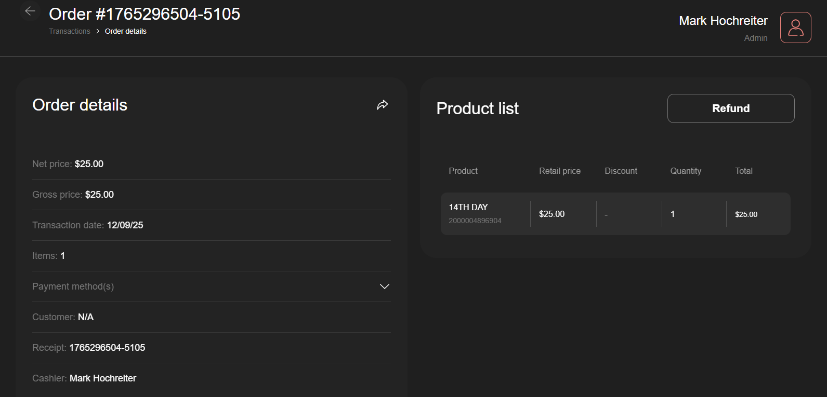Open the user profile avatar icon

click(795, 28)
